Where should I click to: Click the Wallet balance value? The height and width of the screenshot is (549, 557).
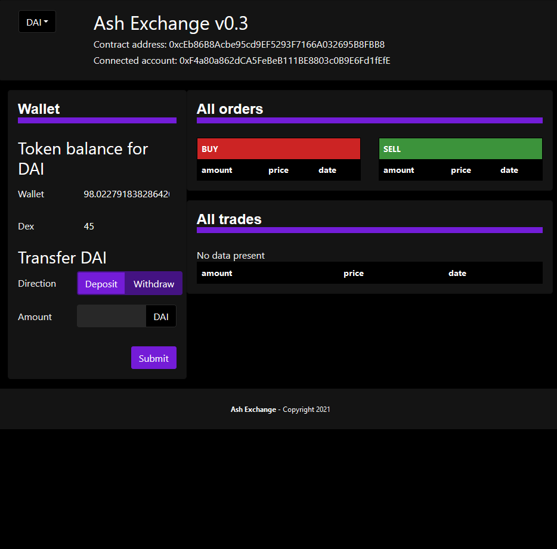tap(126, 194)
